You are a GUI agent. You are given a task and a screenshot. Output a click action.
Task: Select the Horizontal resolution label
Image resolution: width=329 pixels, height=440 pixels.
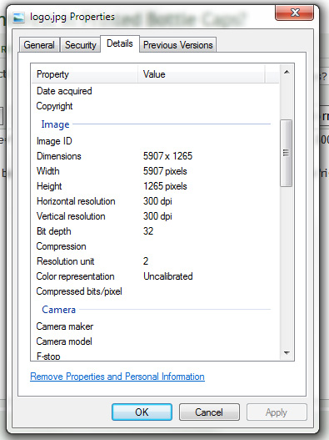(76, 201)
